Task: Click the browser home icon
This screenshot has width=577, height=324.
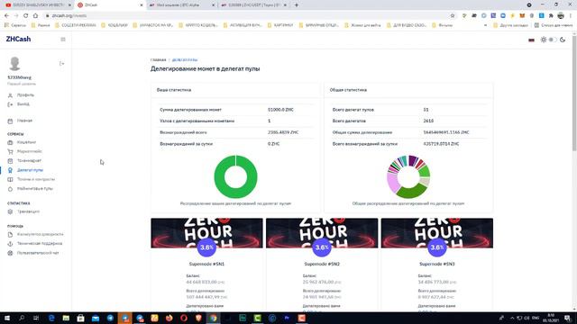Action: (x=35, y=16)
